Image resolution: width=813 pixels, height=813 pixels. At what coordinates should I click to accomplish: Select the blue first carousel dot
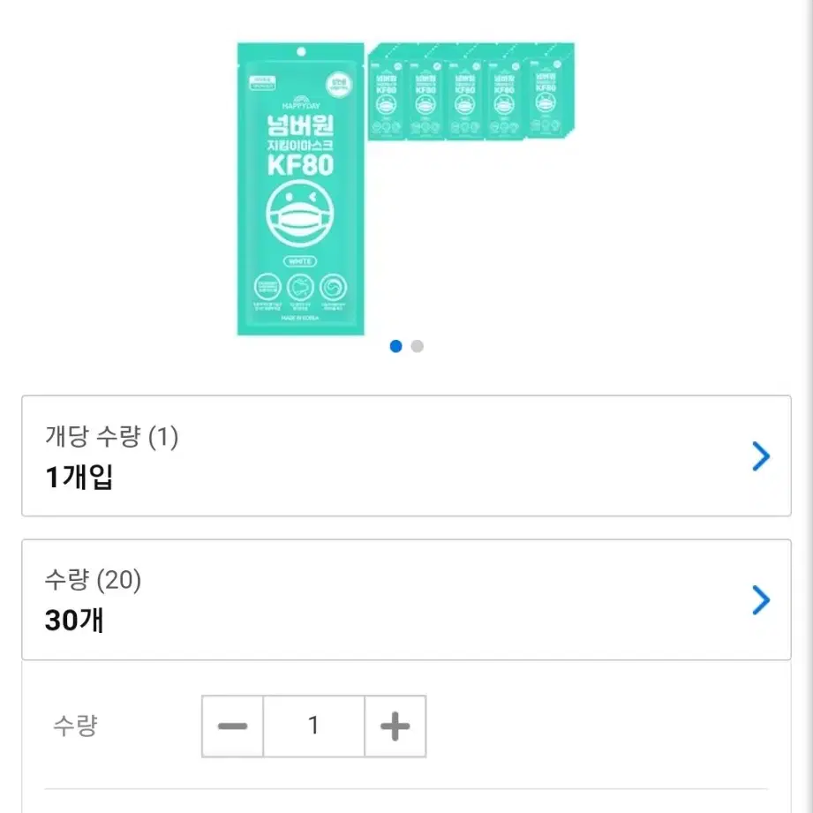395,346
